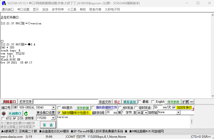Click the 超时时间 20 ms field

[x=109, y=112]
